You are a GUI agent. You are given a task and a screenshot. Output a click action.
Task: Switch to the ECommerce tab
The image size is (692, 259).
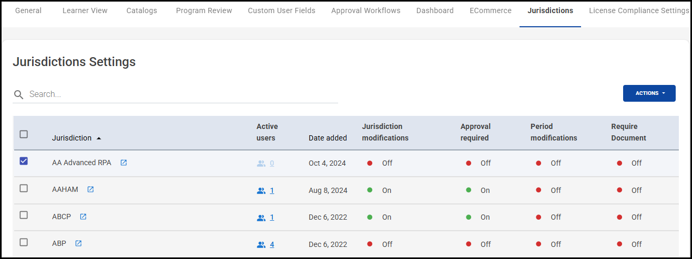pyautogui.click(x=490, y=10)
